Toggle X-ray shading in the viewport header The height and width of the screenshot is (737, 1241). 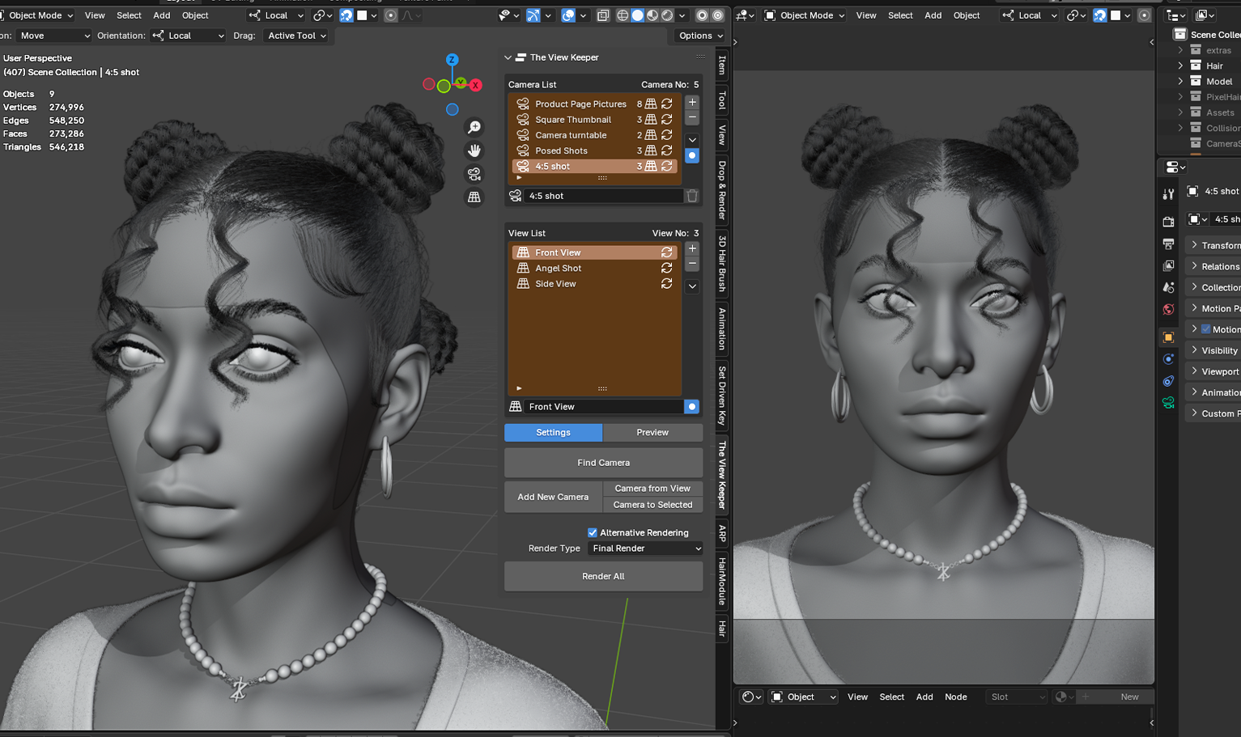[602, 15]
